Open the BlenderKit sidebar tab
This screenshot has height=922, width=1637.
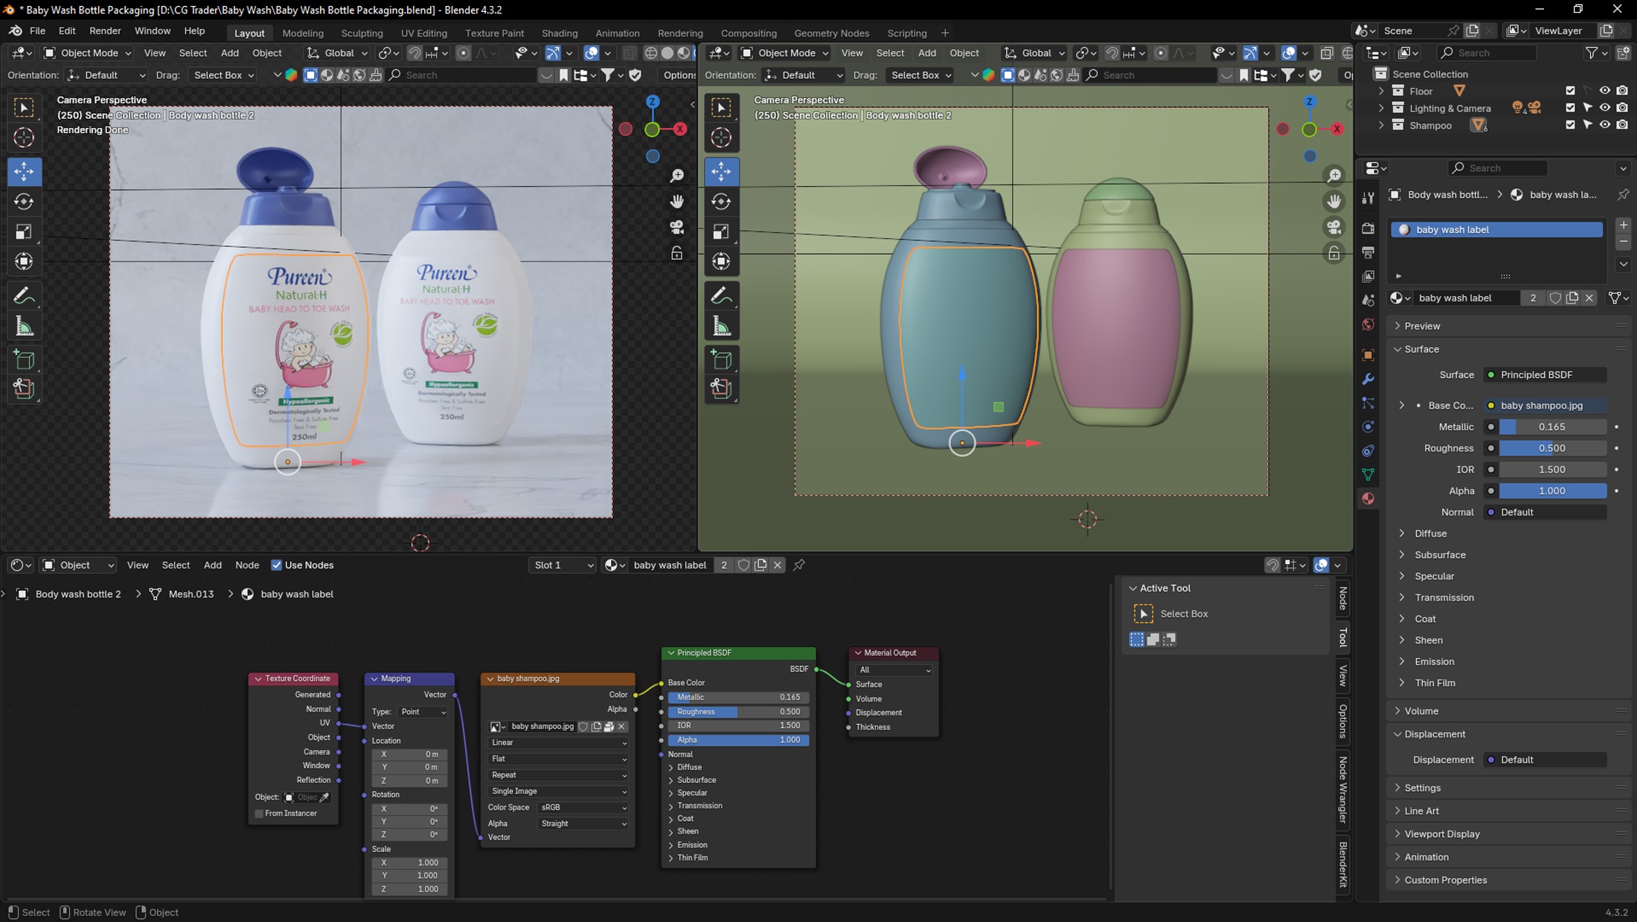click(1343, 865)
